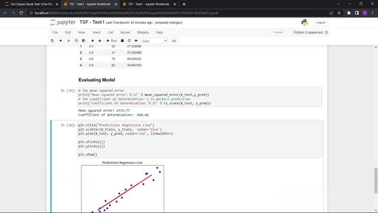The width and height of the screenshot is (378, 213).
Task: Cut selected cells with the scissors icon
Action: pos(69,41)
